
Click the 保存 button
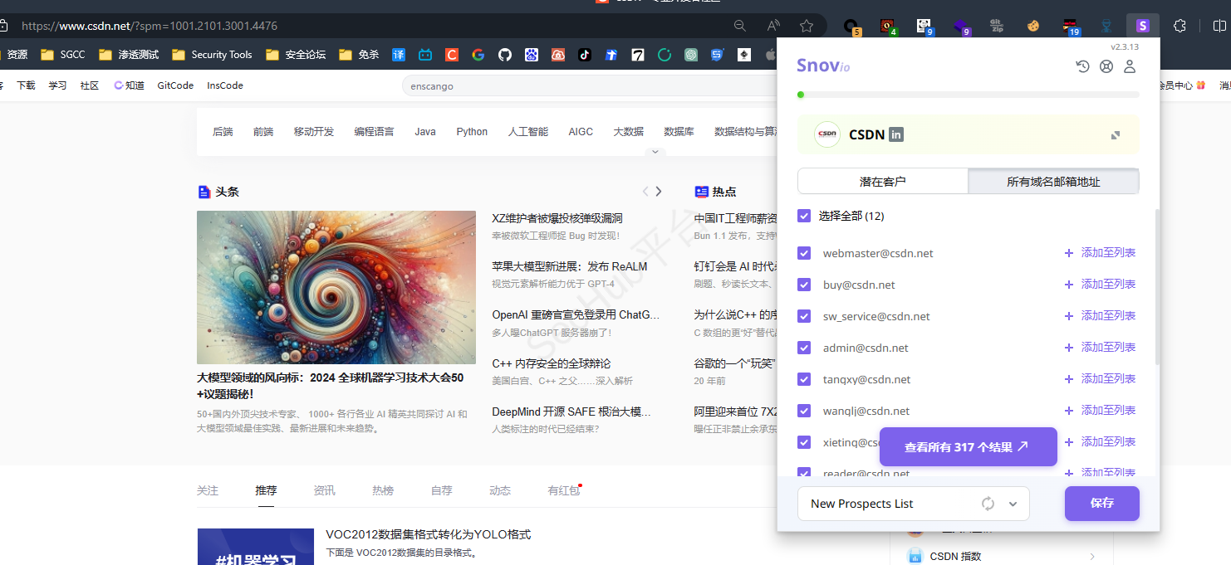point(1101,503)
